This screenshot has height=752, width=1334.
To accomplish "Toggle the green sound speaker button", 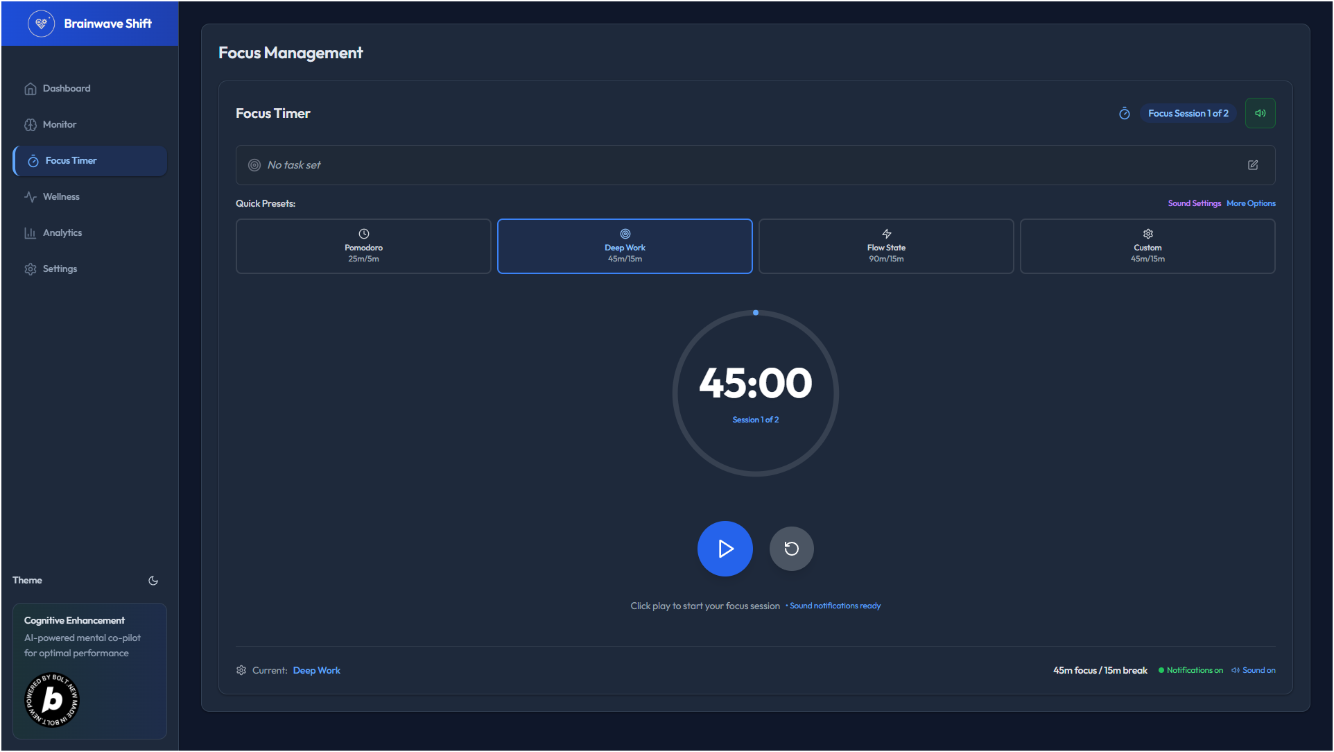I will (1260, 113).
